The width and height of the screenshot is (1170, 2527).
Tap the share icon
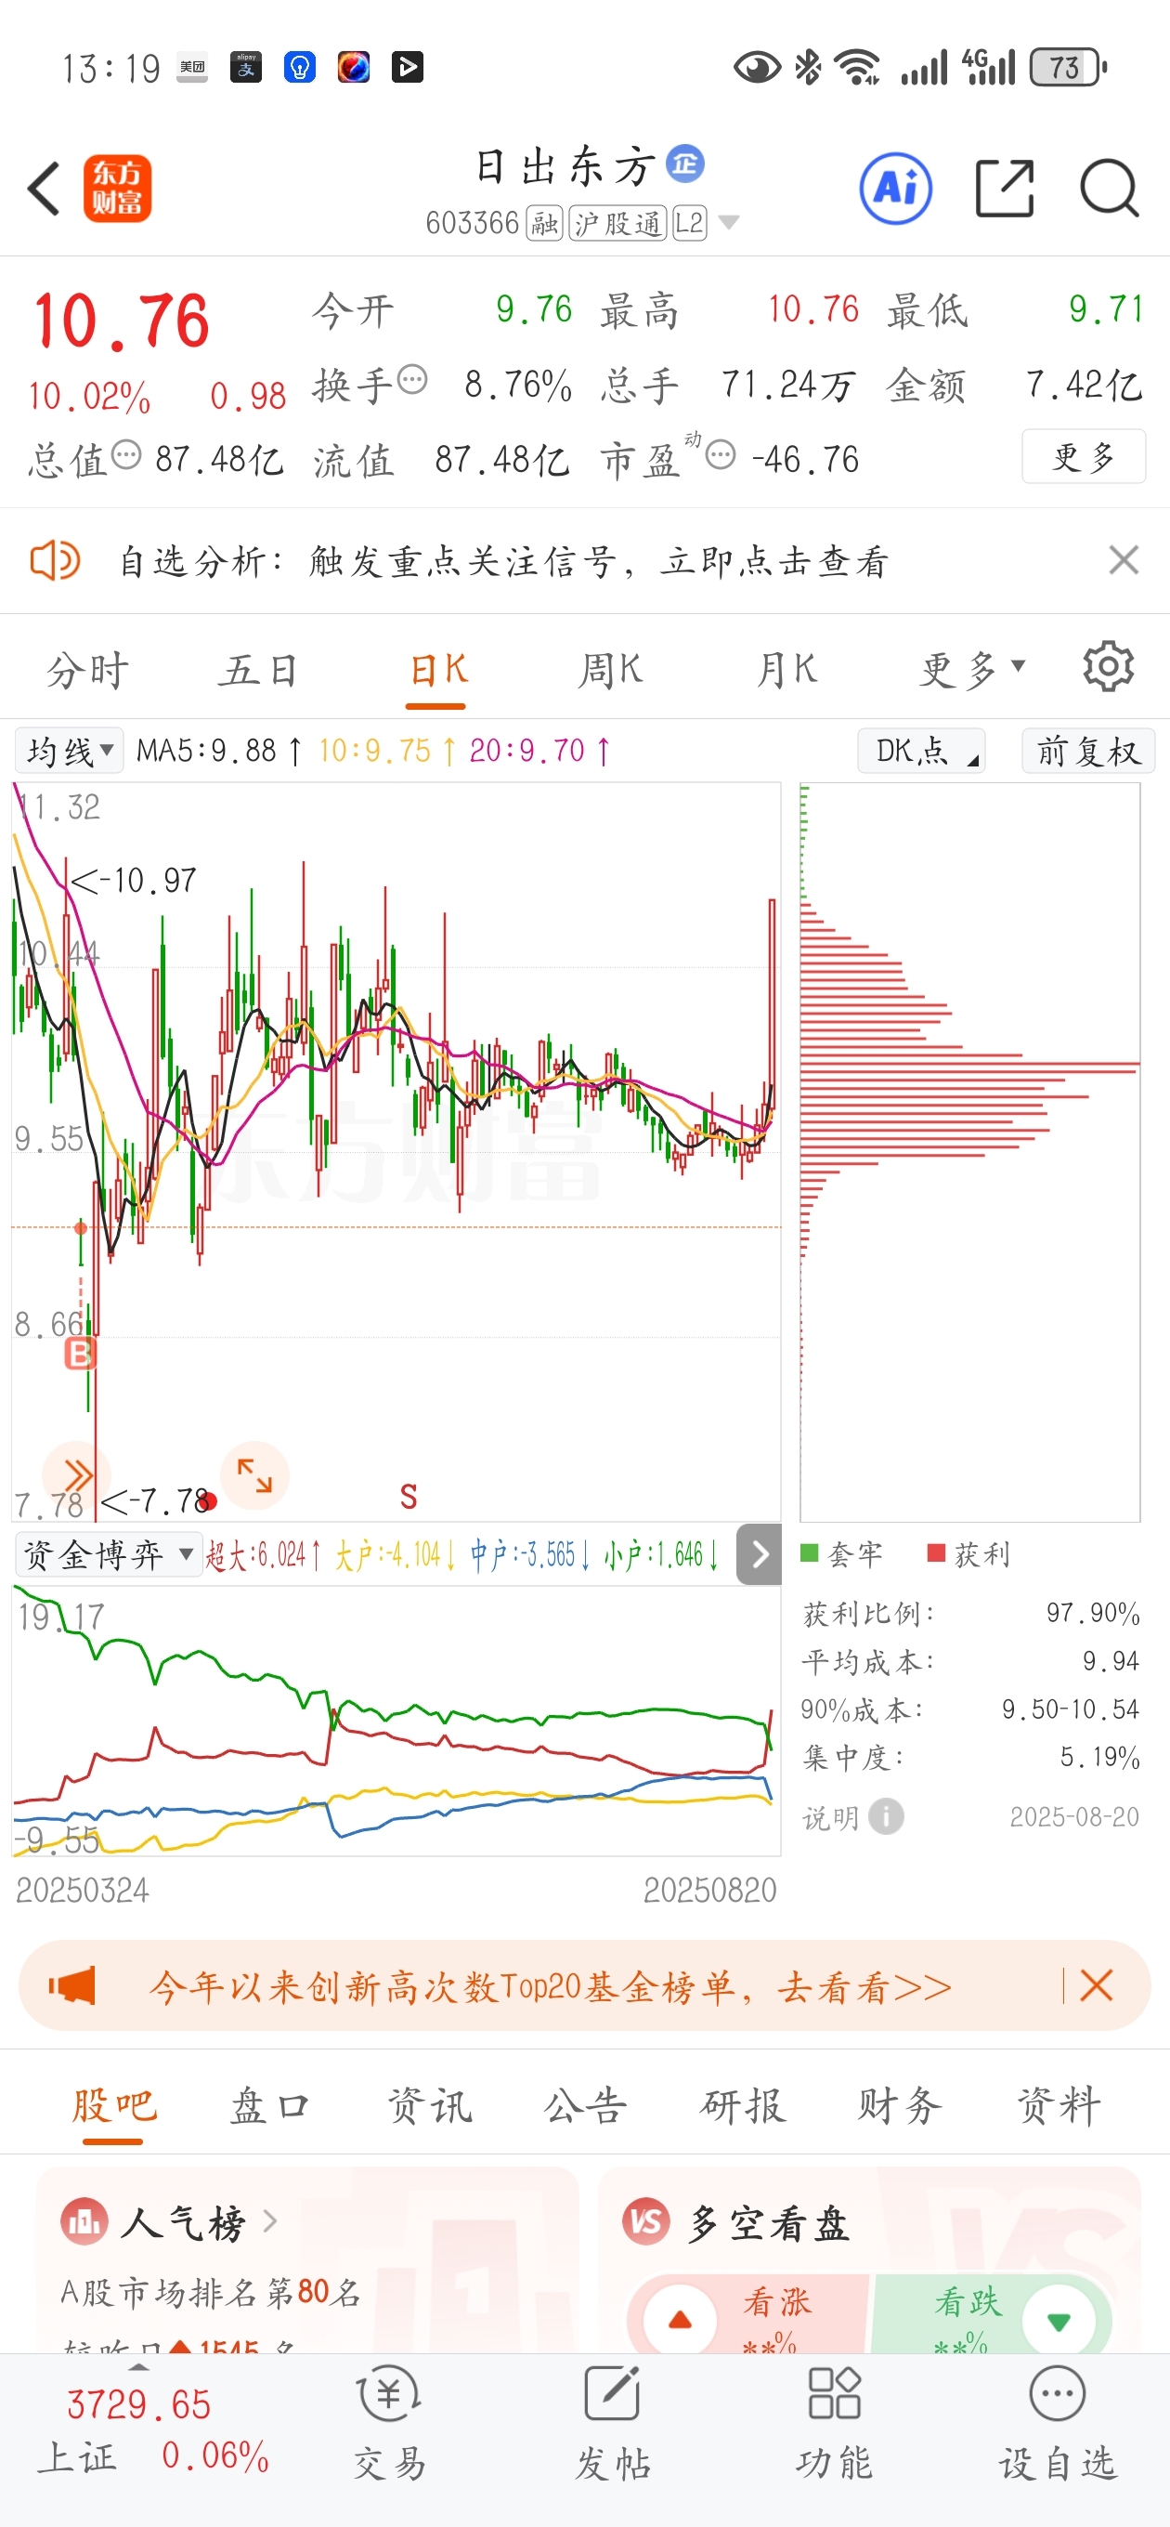(x=1006, y=188)
